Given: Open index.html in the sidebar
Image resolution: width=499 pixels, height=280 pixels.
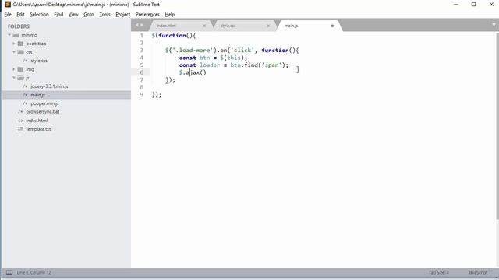Looking at the screenshot, I should [x=37, y=121].
